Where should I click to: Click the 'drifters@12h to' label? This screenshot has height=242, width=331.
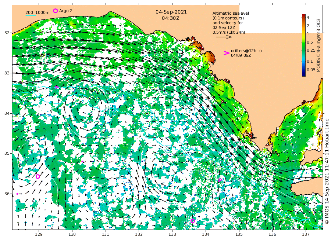pos(246,51)
